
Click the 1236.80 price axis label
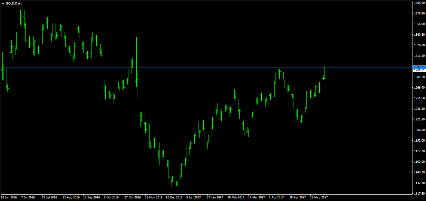click(420, 109)
